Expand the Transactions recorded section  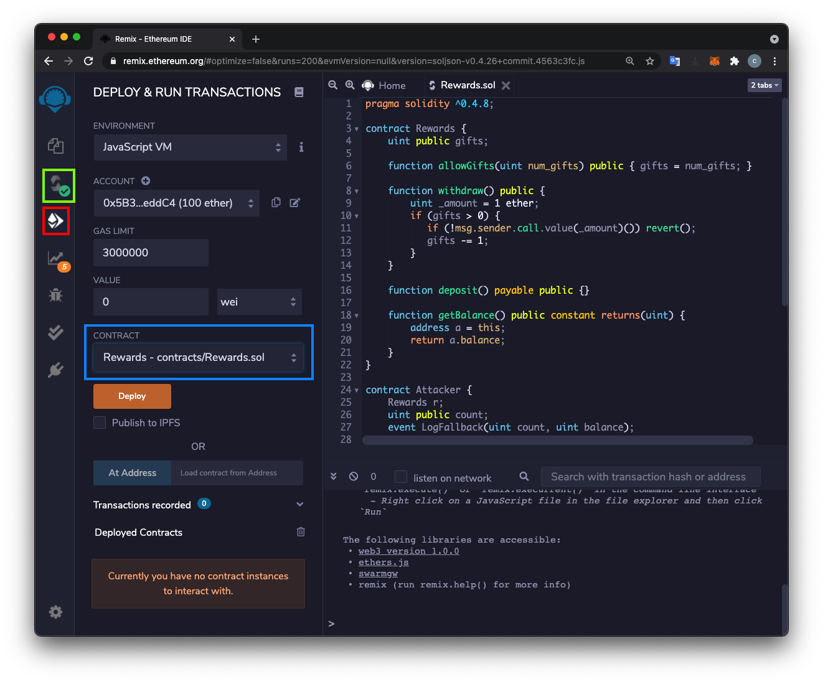pos(299,505)
